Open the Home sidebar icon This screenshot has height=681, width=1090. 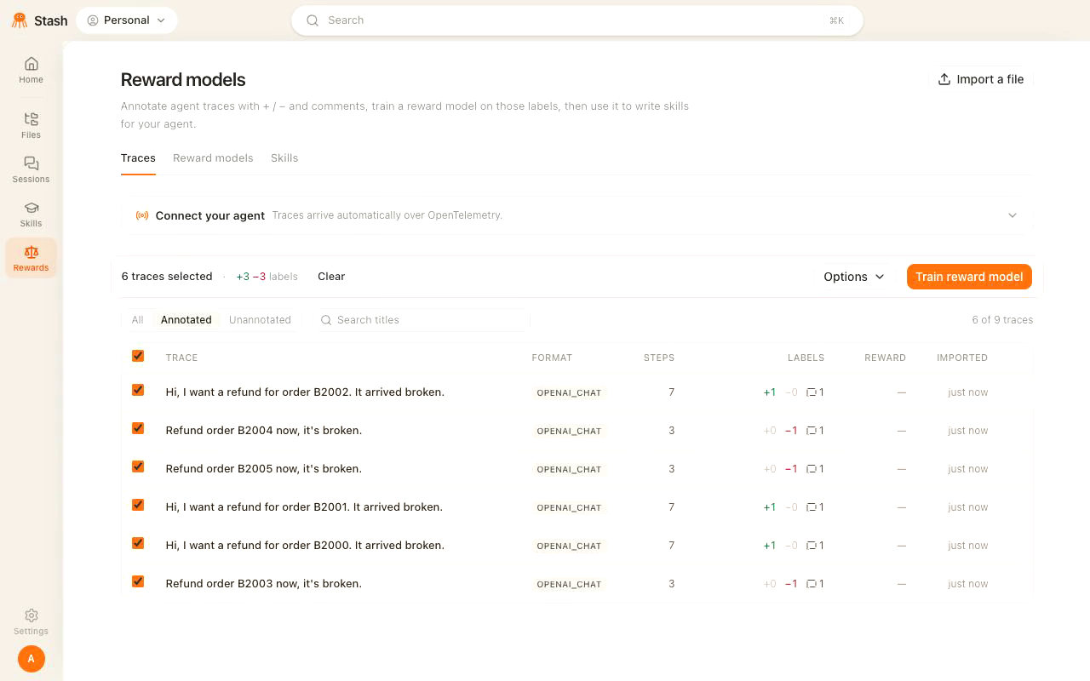(31, 64)
